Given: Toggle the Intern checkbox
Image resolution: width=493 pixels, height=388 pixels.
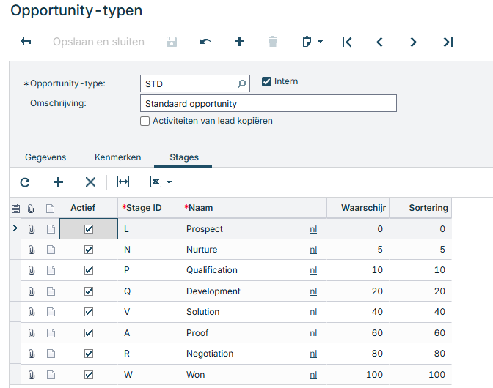Looking at the screenshot, I should click(267, 82).
